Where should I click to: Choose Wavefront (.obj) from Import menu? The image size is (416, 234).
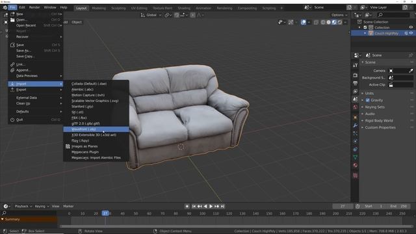click(96, 129)
